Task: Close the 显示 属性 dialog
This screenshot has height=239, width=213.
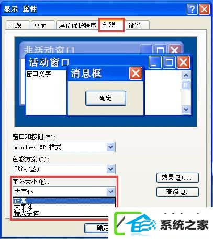Action: pos(204,9)
